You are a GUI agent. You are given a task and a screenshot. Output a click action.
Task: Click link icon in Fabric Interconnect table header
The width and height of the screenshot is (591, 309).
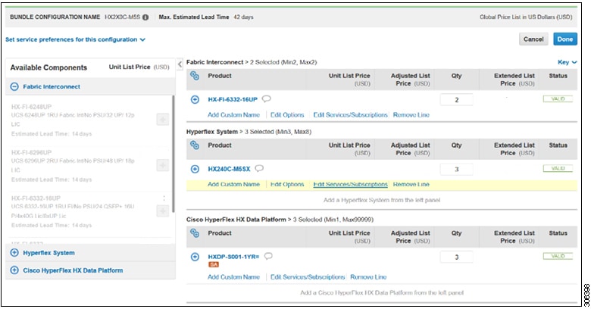click(195, 76)
